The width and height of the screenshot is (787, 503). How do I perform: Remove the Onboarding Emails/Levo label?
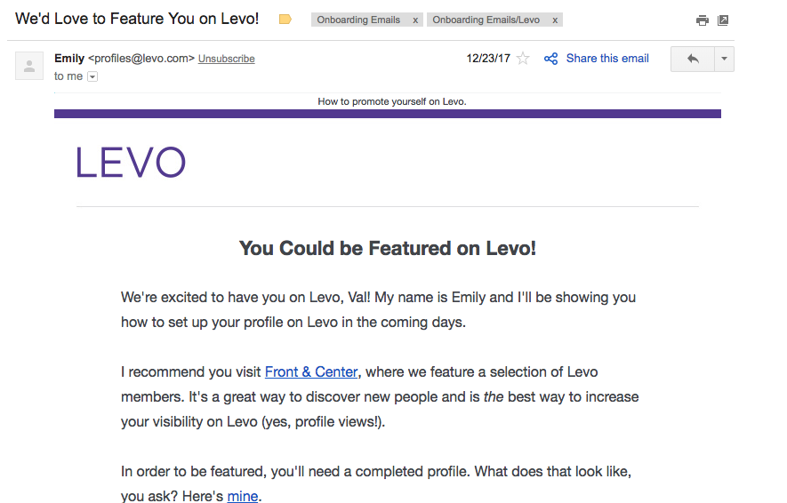555,20
